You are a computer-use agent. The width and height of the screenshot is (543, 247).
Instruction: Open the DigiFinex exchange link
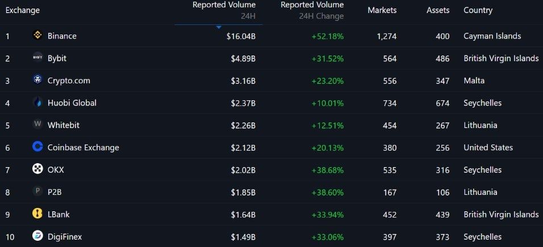coord(65,237)
